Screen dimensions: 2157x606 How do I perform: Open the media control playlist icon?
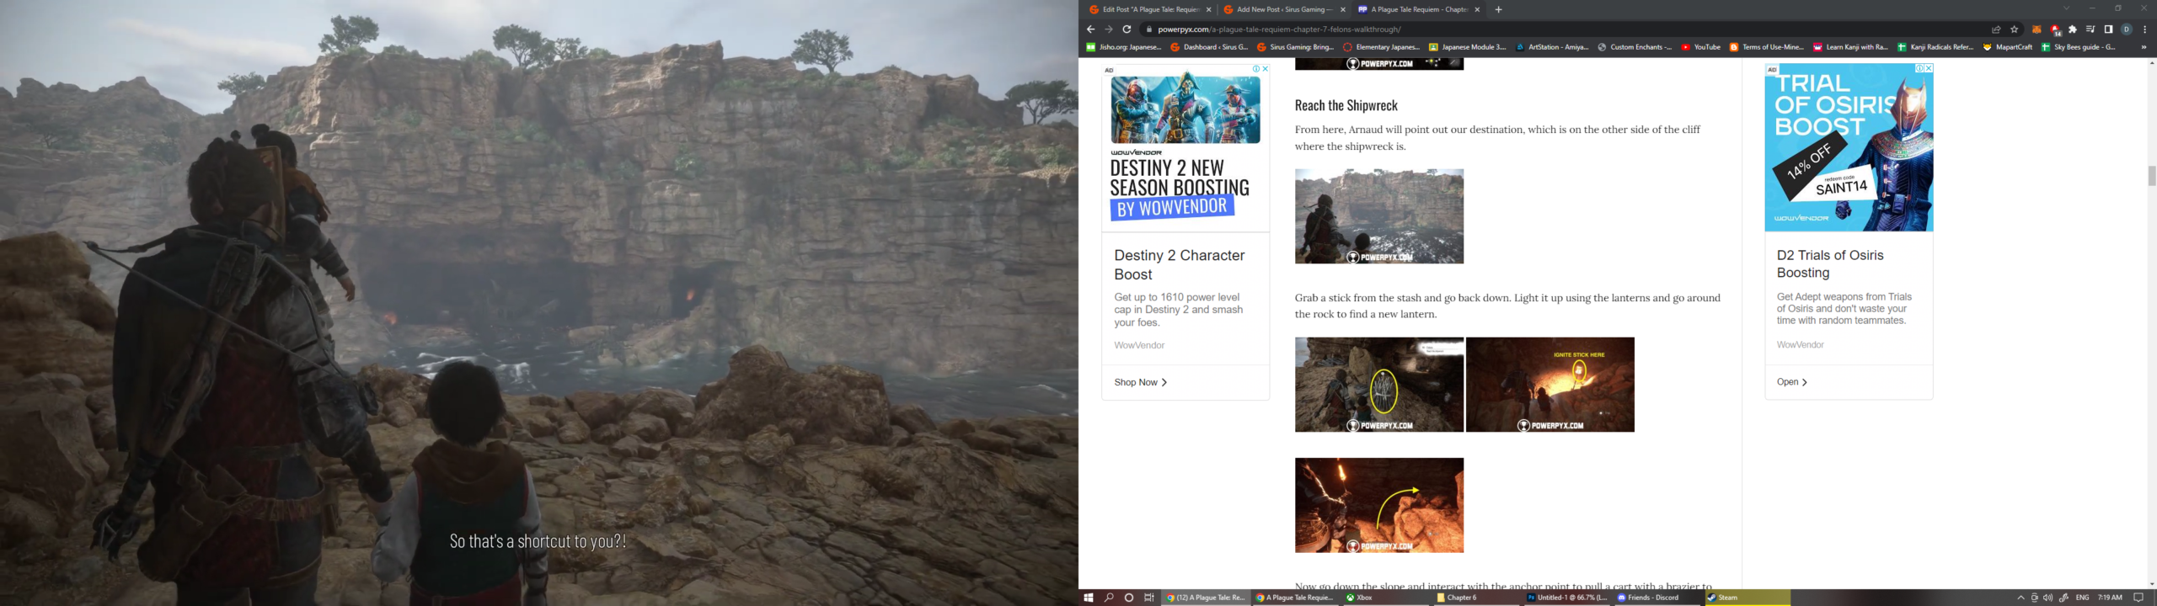point(2090,29)
